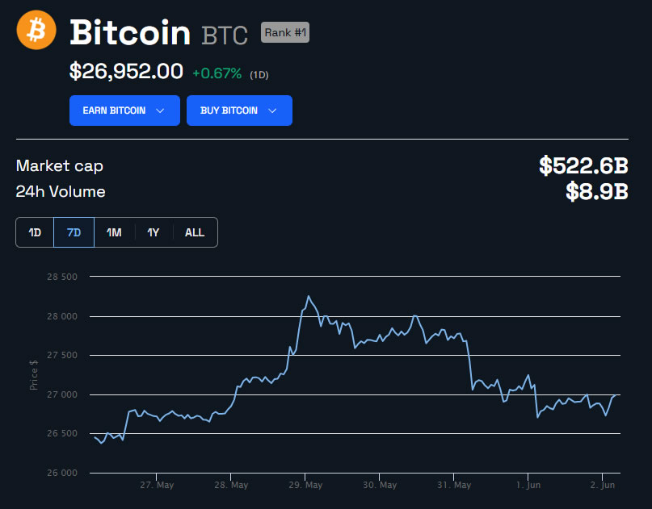Switch chart to 1D range
This screenshot has width=652, height=509.
(35, 232)
